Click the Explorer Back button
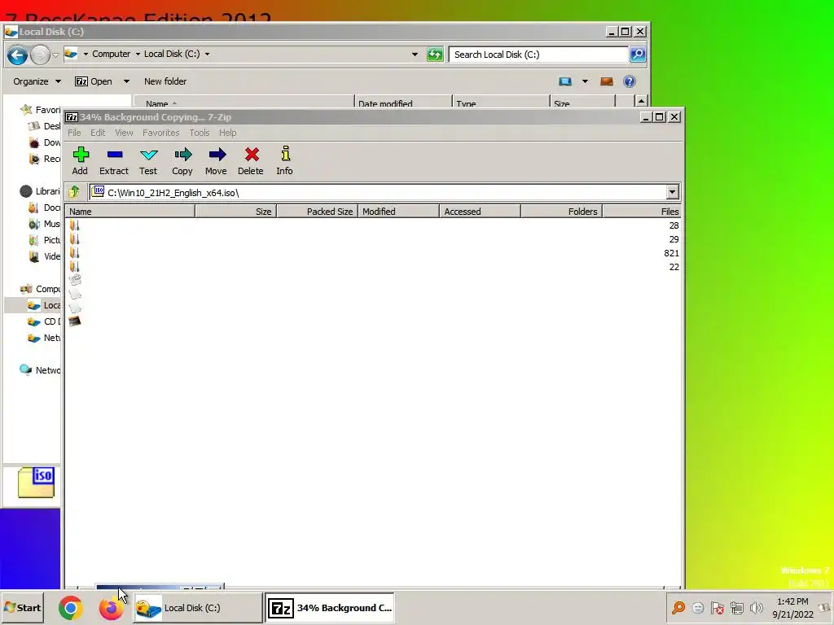Viewport: 834px width, 625px height. pyautogui.click(x=17, y=55)
